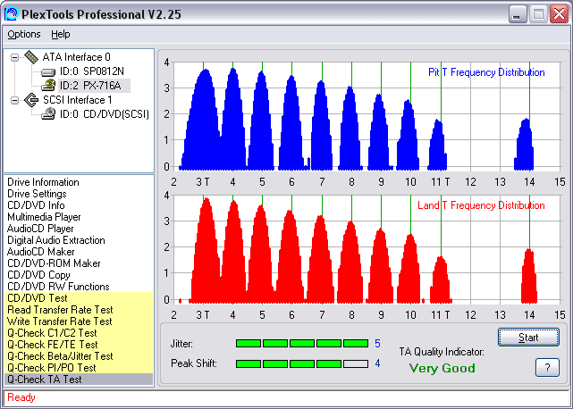Minimize the PlexTools window
Screen dimensions: 573x409
pos(517,14)
